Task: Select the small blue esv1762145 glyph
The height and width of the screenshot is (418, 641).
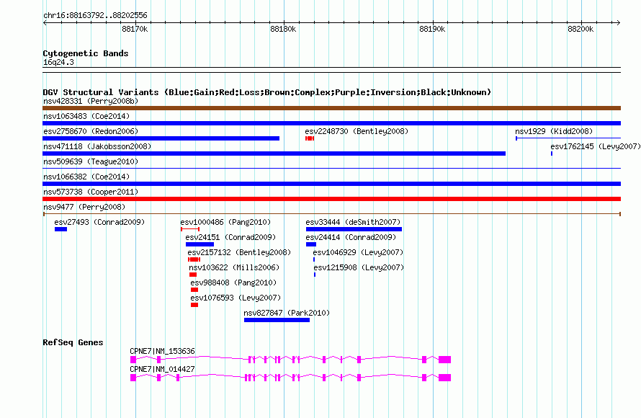Action: pyautogui.click(x=552, y=154)
